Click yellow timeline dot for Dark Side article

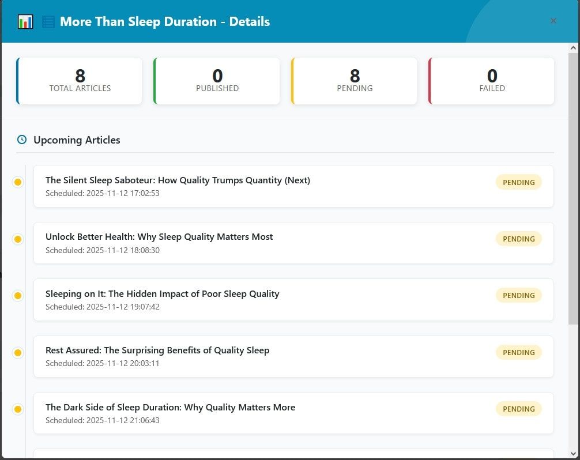point(18,409)
